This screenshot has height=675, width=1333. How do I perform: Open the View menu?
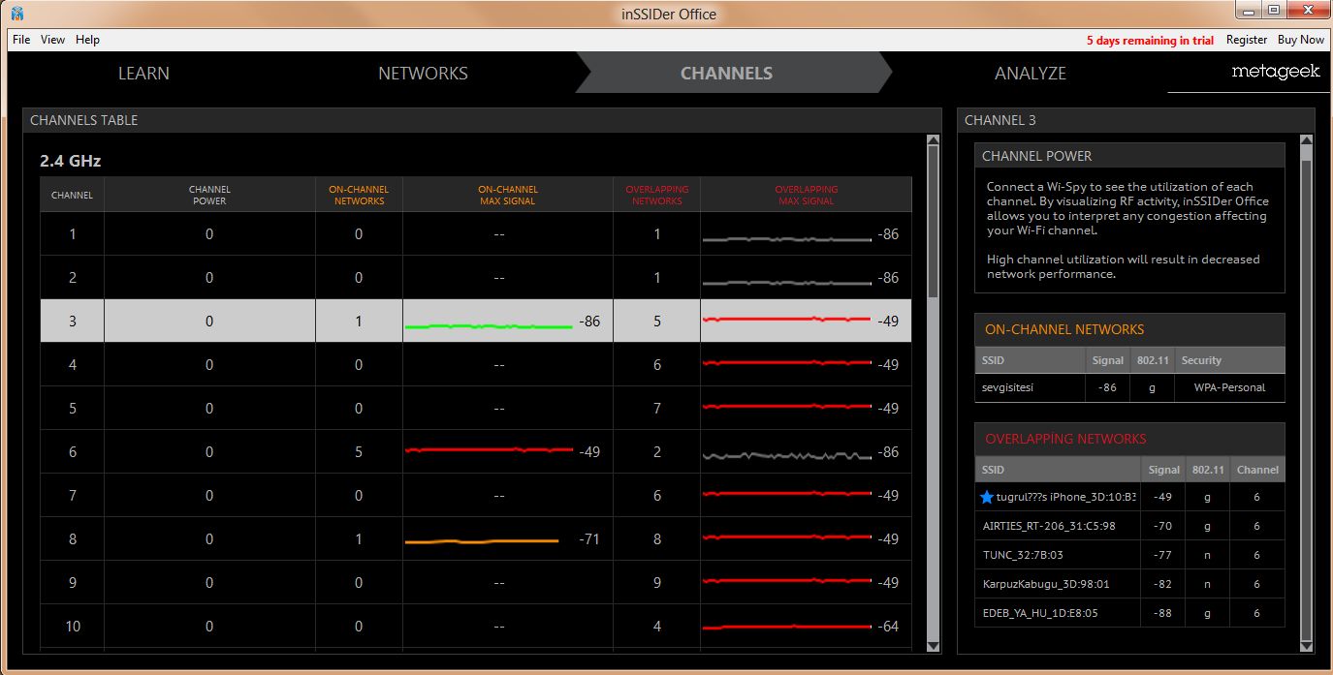pos(53,40)
